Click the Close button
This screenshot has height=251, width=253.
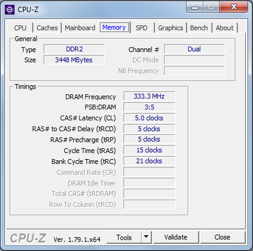point(222,237)
